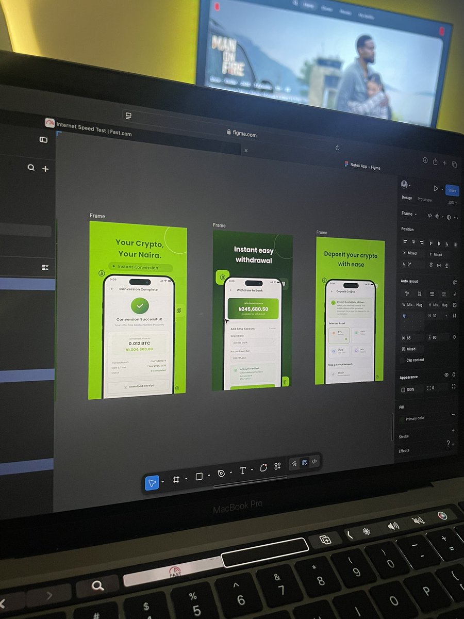This screenshot has height=619, width=464.
Task: Click the figma.com address bar
Action: tap(242, 134)
